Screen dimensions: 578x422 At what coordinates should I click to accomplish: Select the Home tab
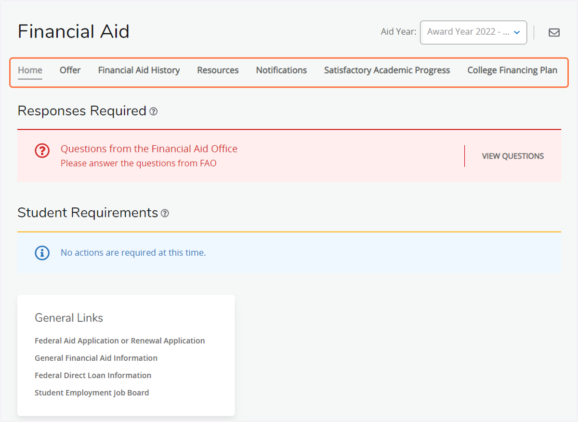coord(30,70)
